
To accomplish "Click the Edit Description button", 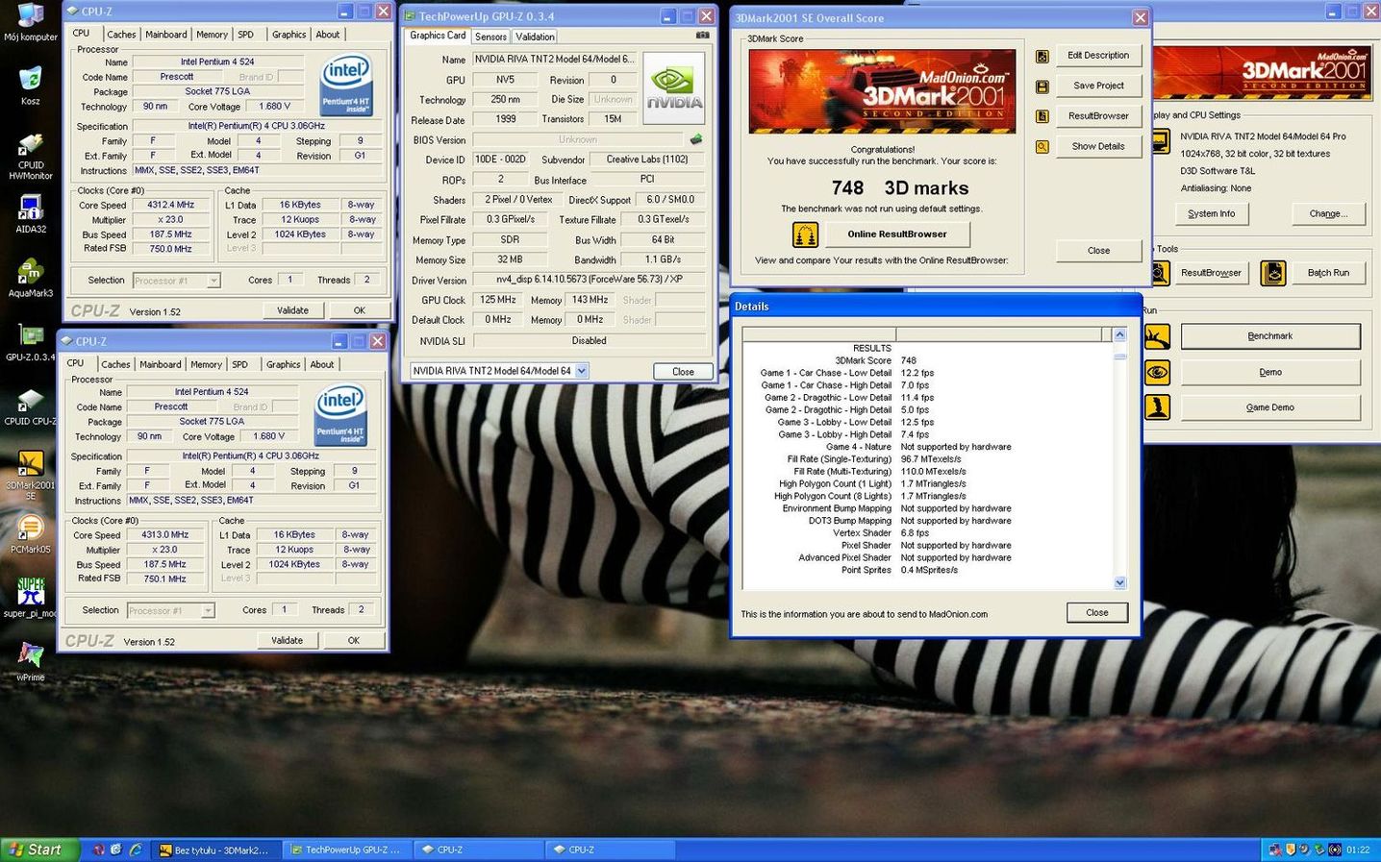I will pos(1098,56).
